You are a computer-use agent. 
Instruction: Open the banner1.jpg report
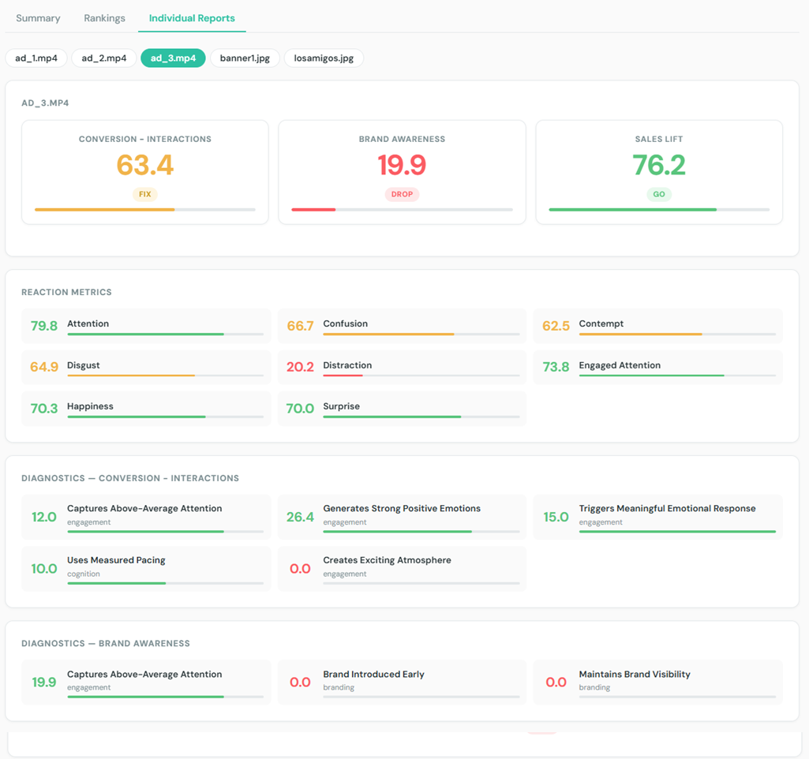pos(245,58)
